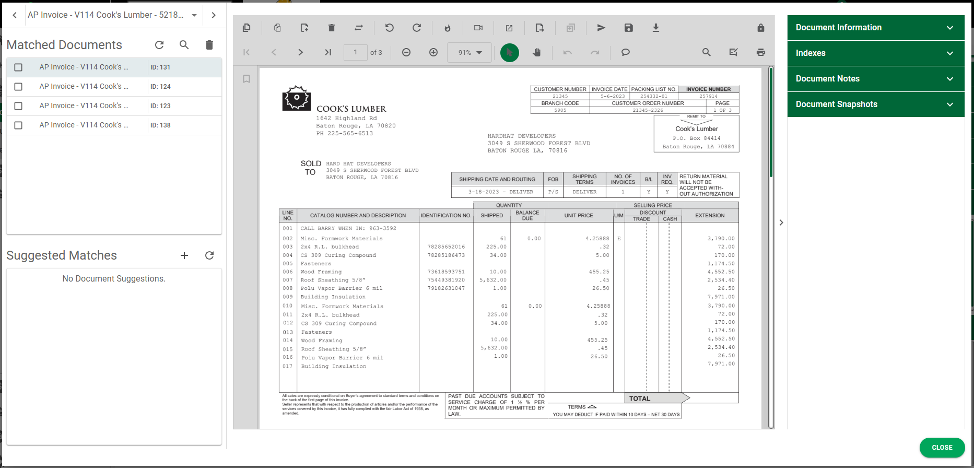Activate the hand pan tool
This screenshot has height=468, width=974.
click(x=537, y=52)
